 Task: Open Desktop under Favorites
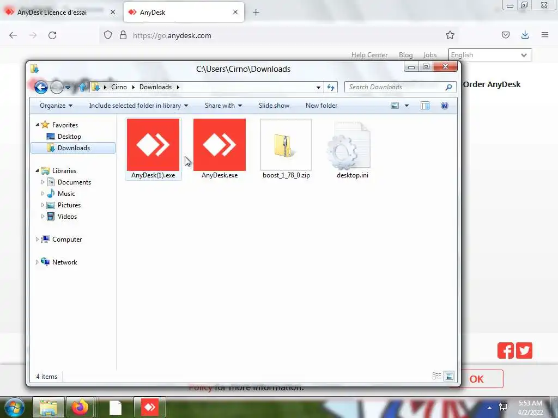[x=69, y=137]
